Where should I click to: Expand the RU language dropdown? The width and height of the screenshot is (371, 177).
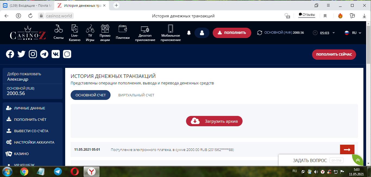353,33
